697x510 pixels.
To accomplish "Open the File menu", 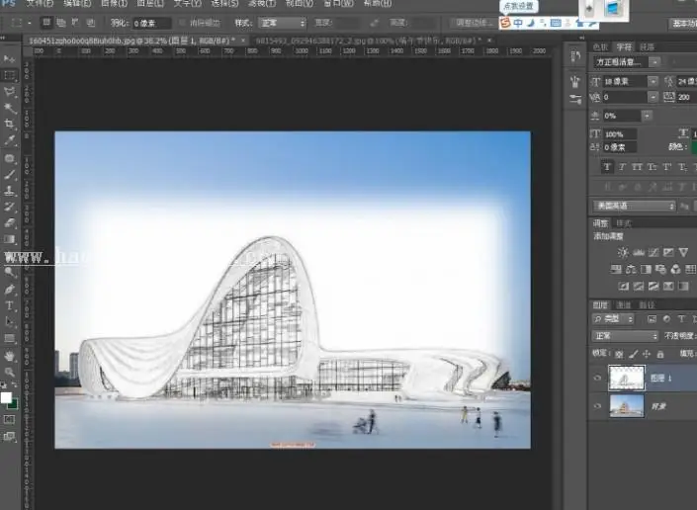I will click(x=40, y=4).
